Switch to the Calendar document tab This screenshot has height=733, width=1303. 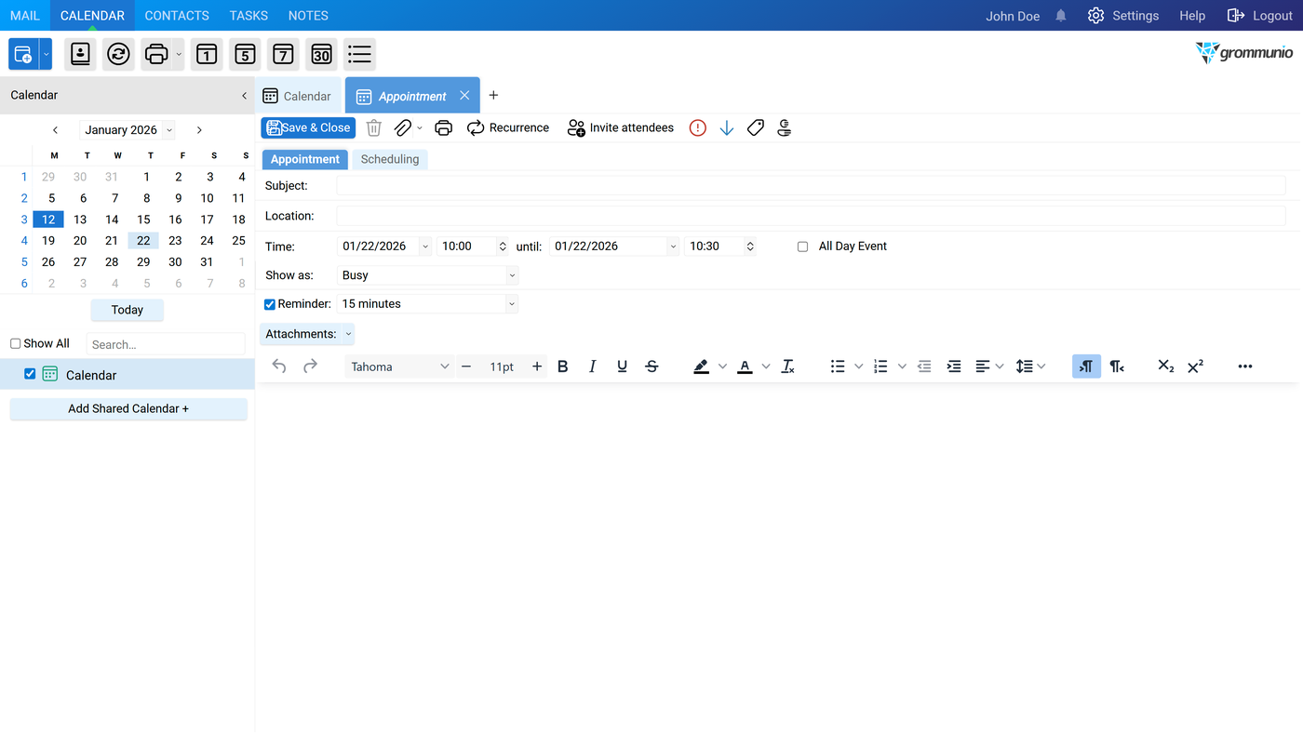coord(298,96)
